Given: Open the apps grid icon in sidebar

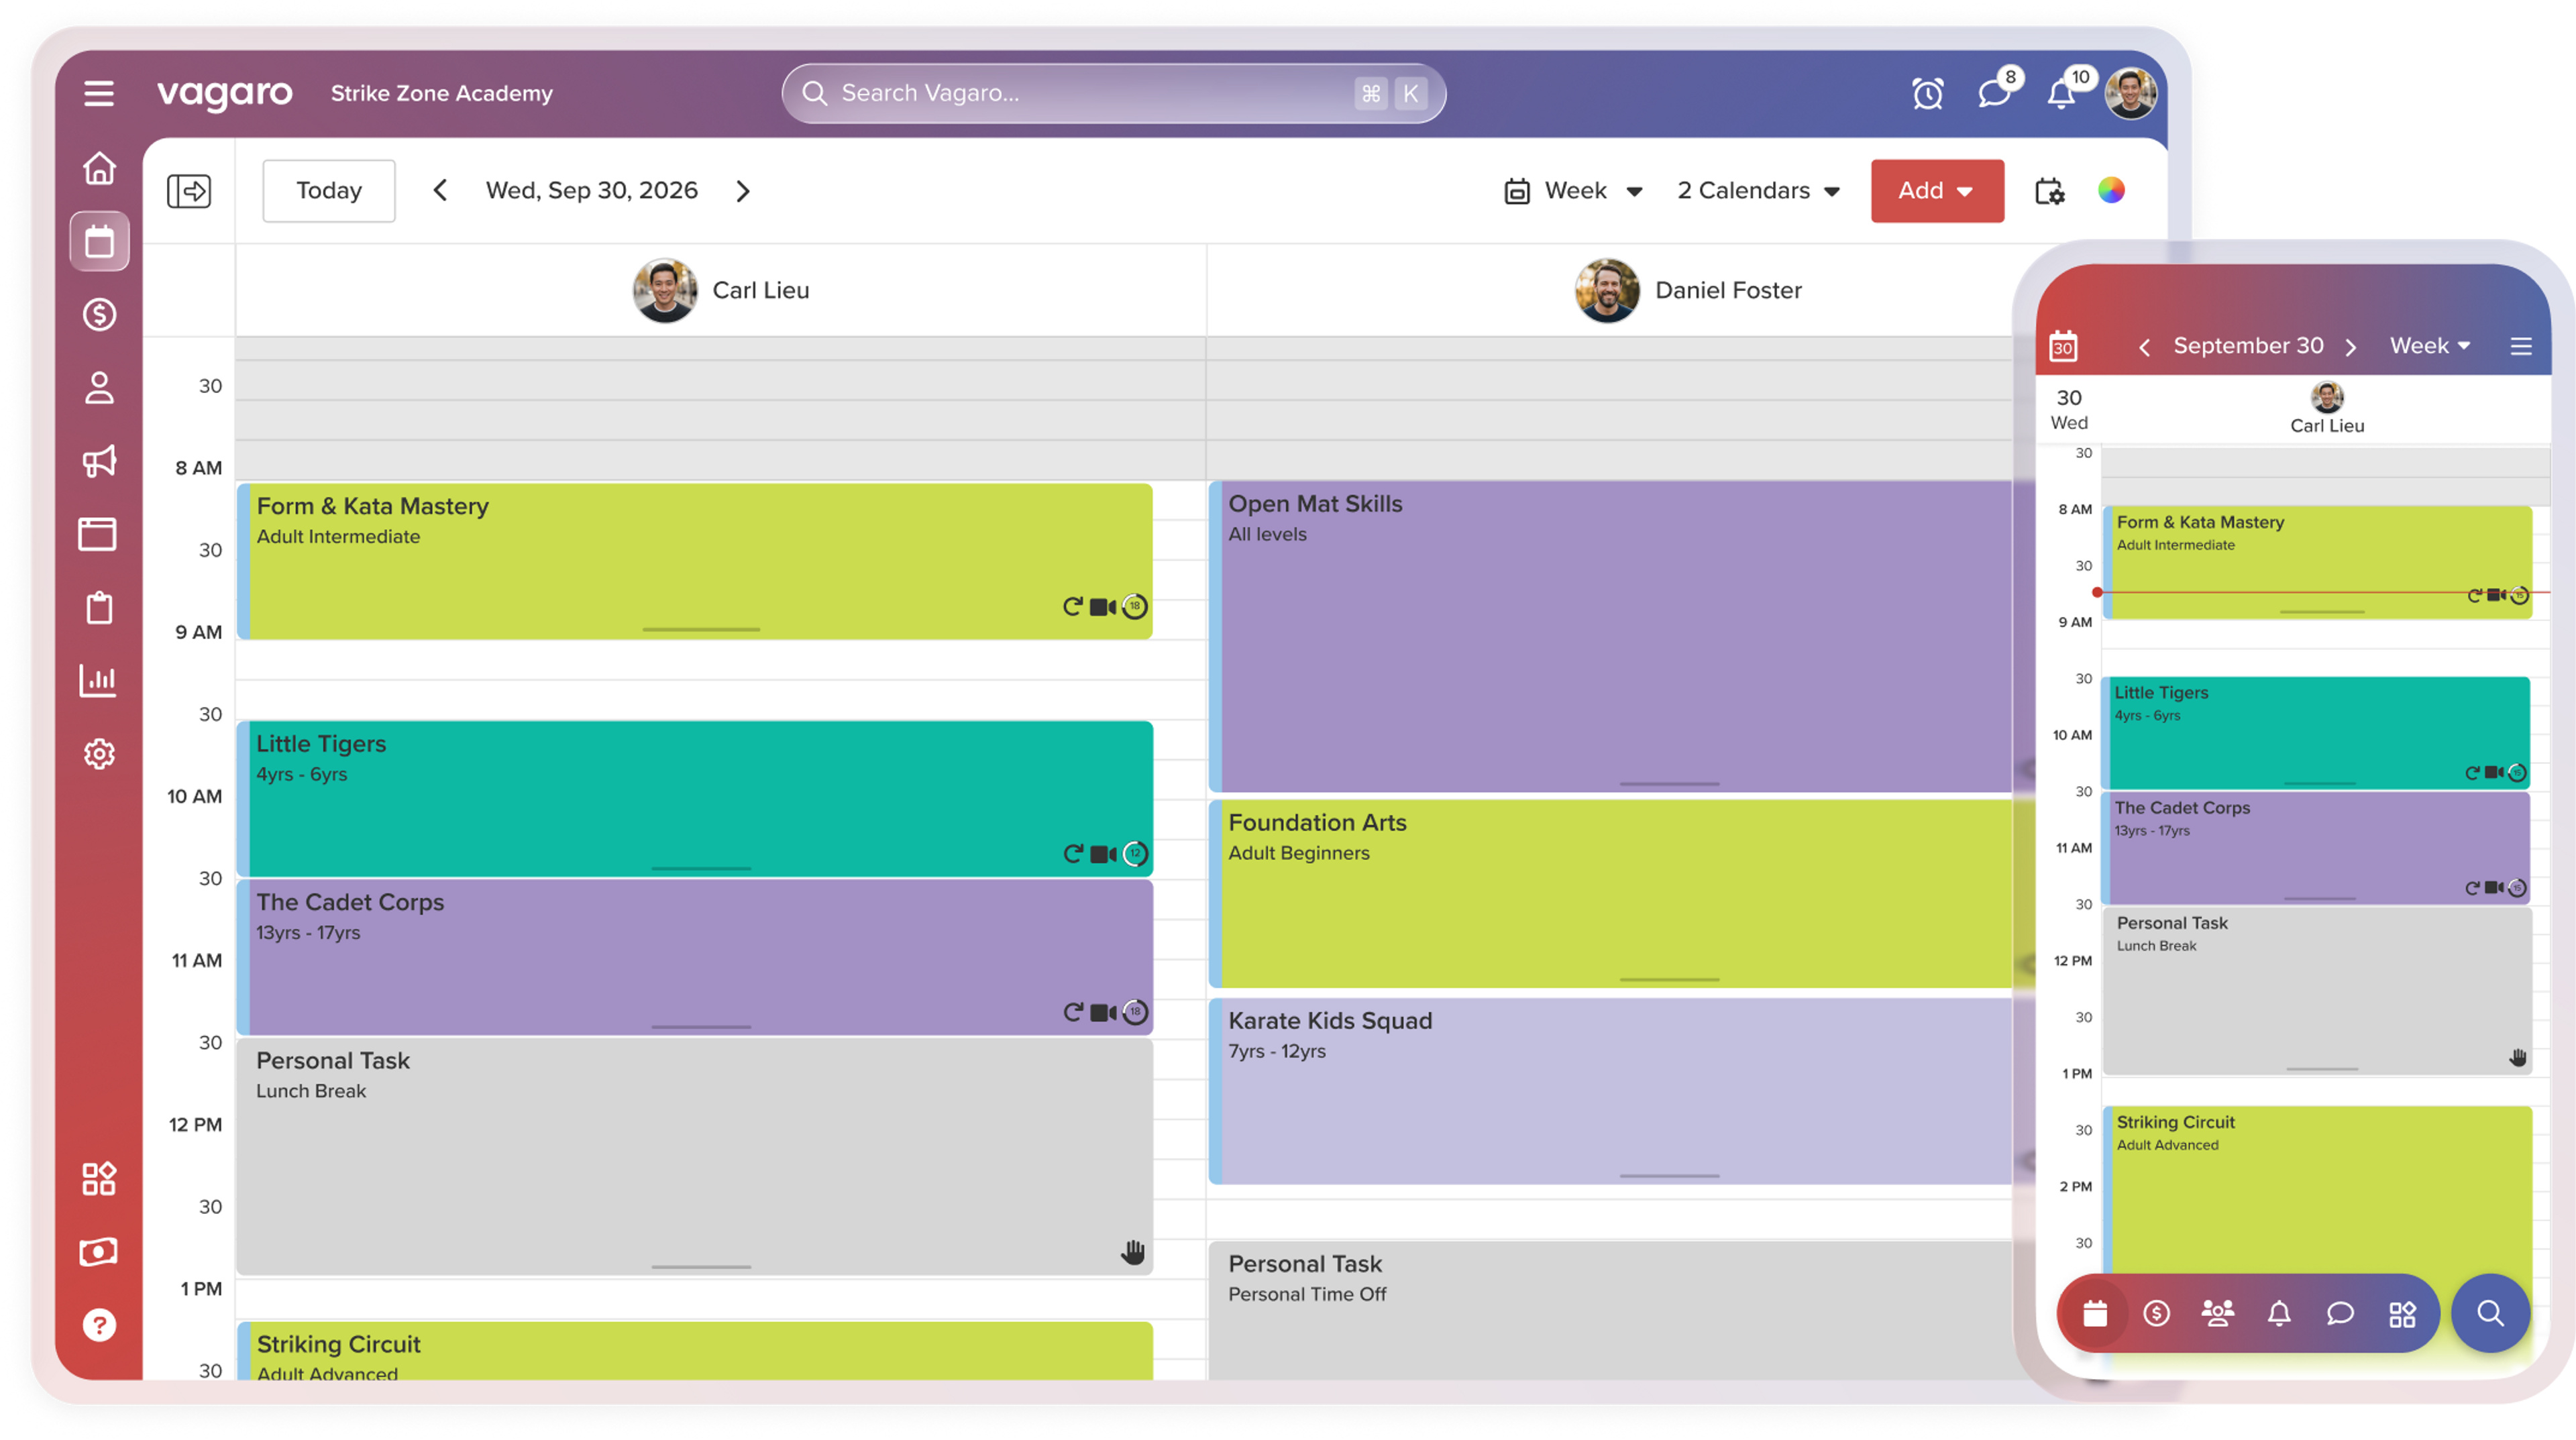Looking at the screenshot, I should pyautogui.click(x=99, y=1178).
